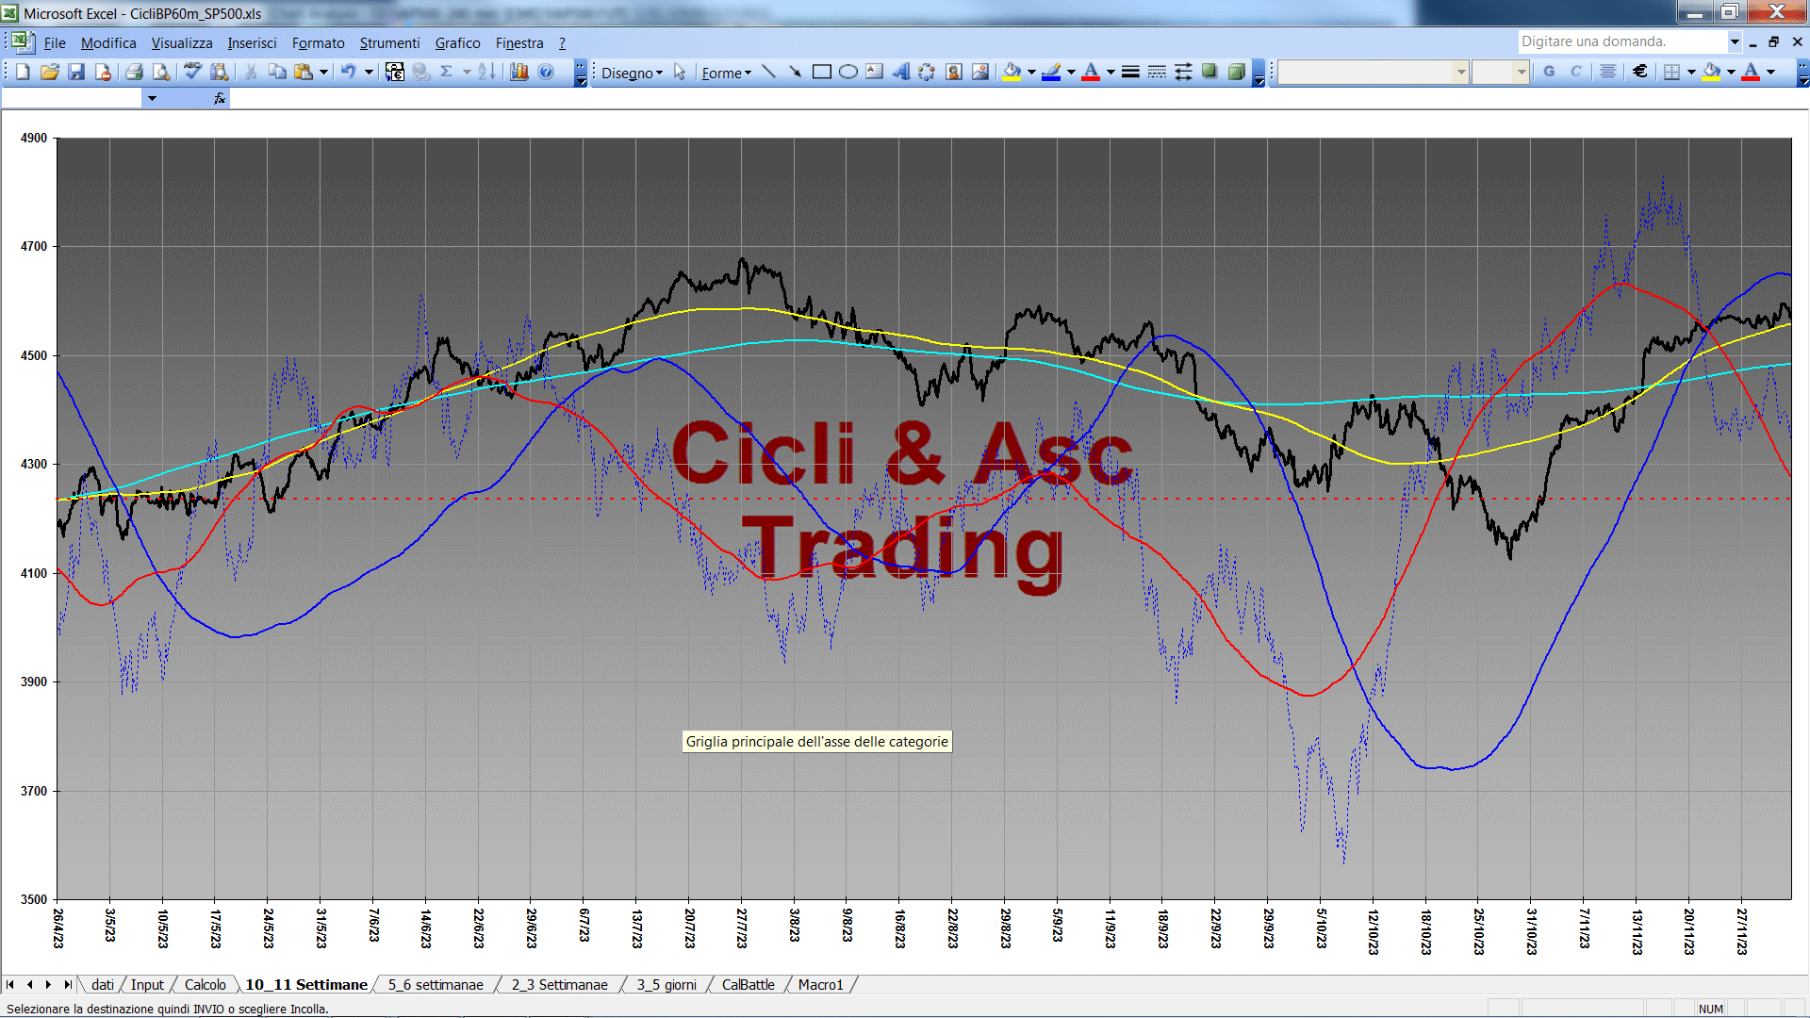The height and width of the screenshot is (1018, 1810).
Task: Open Print Preview magnifier icon
Action: point(161,72)
